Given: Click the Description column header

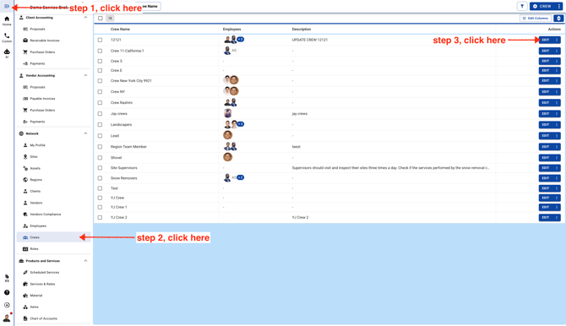Looking at the screenshot, I should (x=302, y=30).
